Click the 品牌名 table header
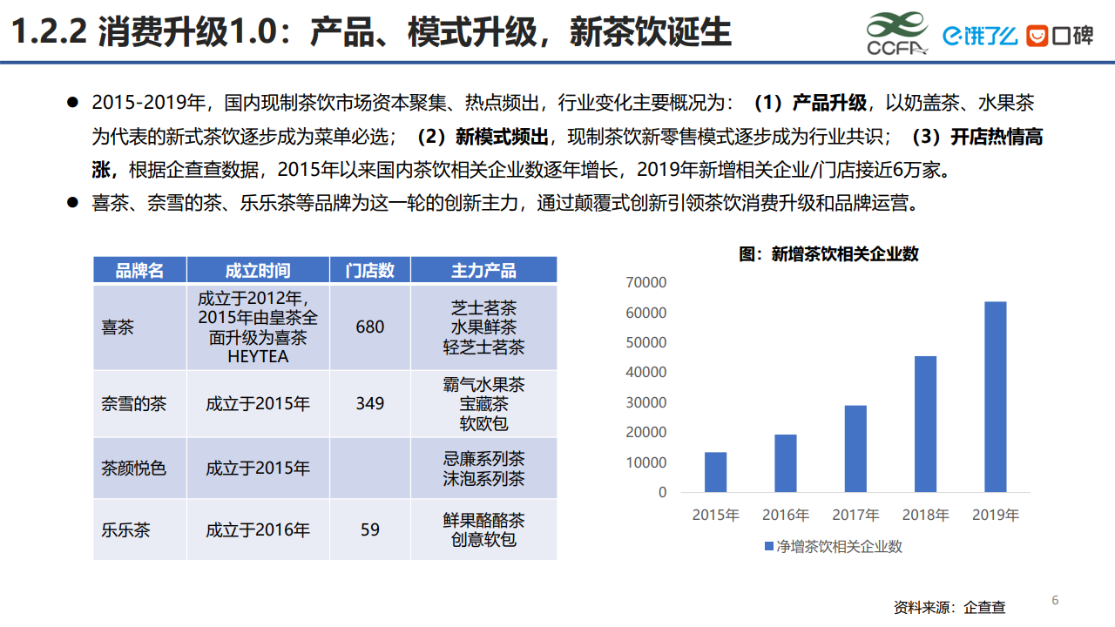 tap(139, 270)
